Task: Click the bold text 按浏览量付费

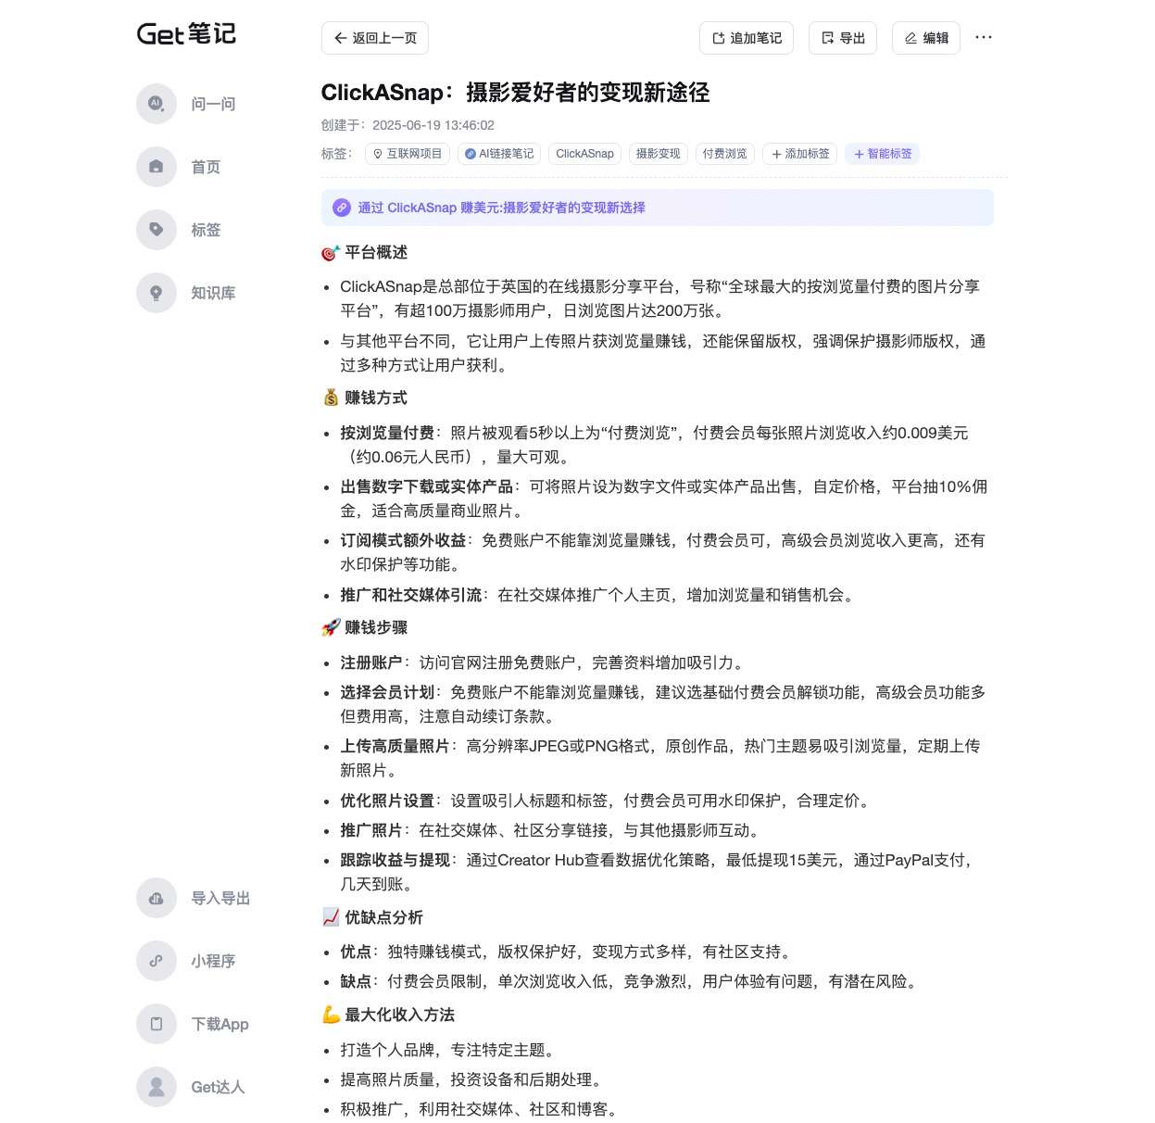Action: [x=387, y=433]
